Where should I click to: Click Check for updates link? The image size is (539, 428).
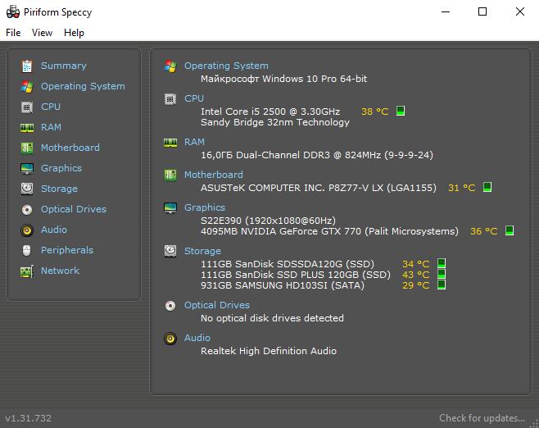tap(482, 418)
